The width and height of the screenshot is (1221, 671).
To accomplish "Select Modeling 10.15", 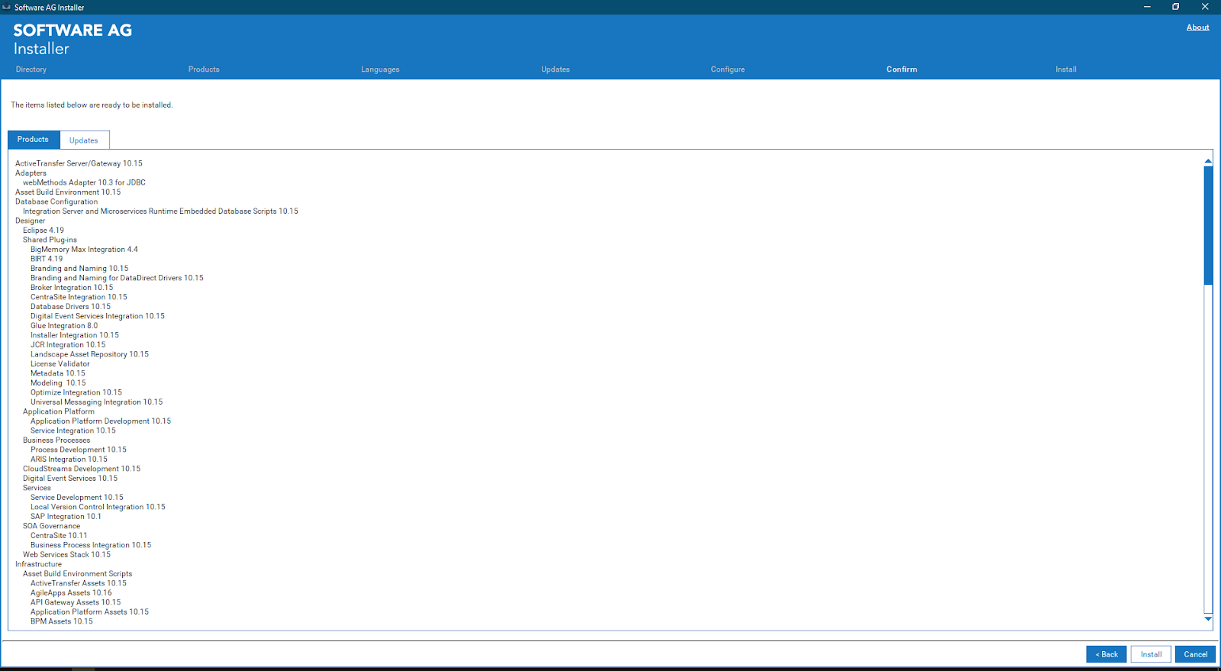I will 58,383.
